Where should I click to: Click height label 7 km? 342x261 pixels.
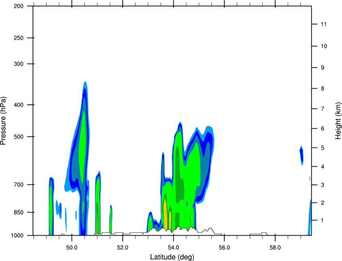coord(322,109)
